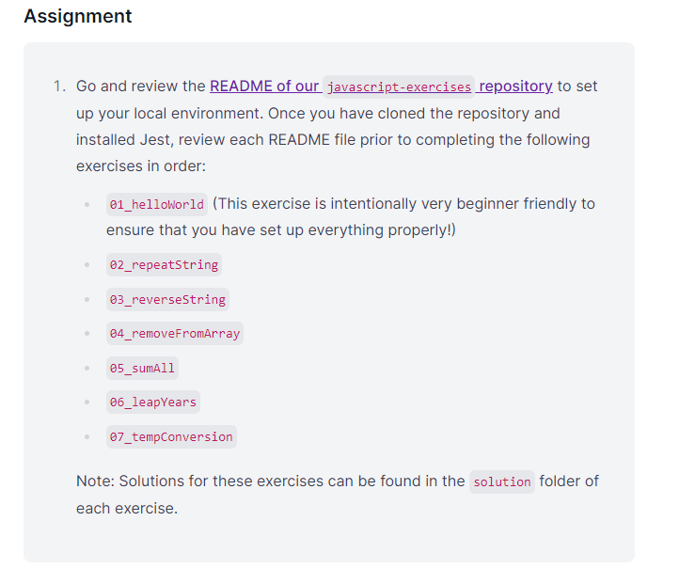Click the javascript-exercises code label in link
Image resolution: width=695 pixels, height=584 pixels.
click(399, 87)
